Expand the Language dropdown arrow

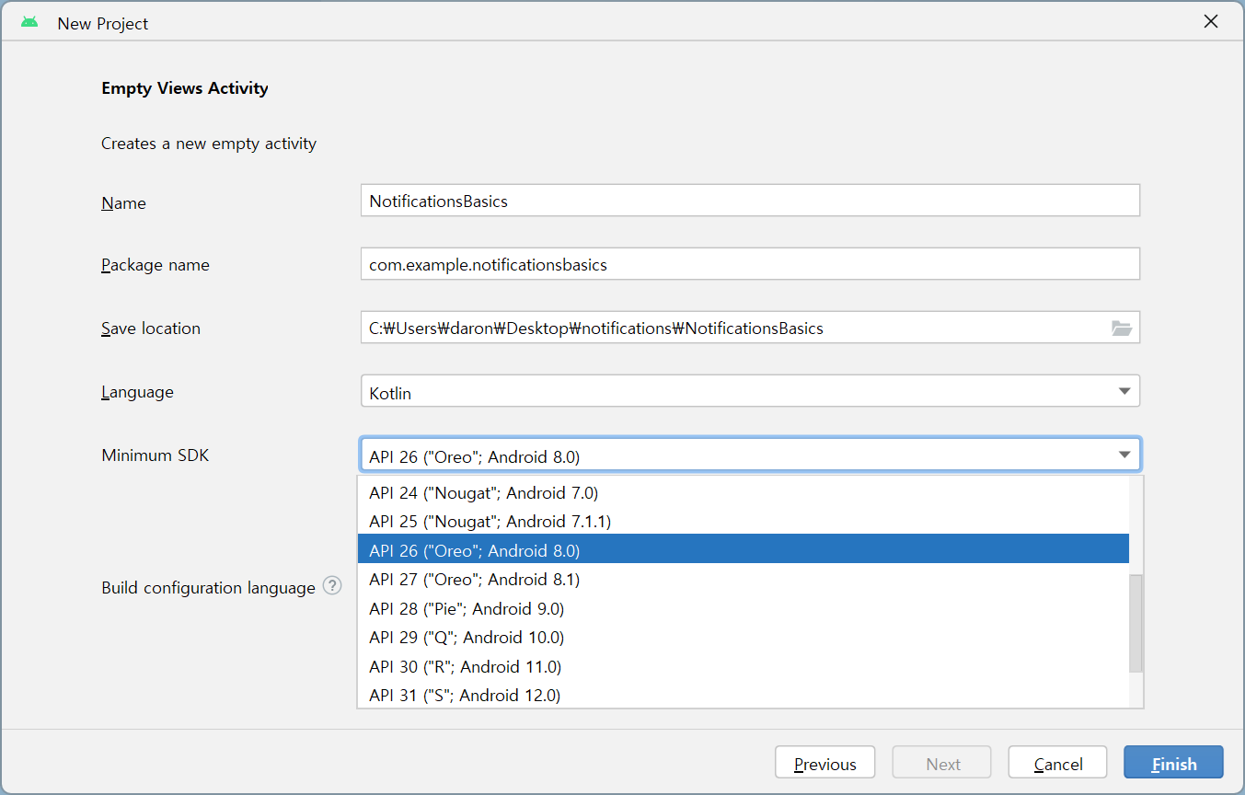pos(1124,391)
